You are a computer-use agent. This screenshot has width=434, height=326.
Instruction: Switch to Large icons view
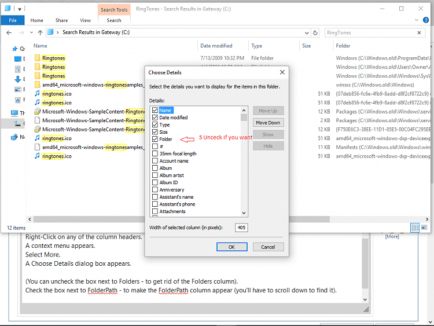(424, 228)
